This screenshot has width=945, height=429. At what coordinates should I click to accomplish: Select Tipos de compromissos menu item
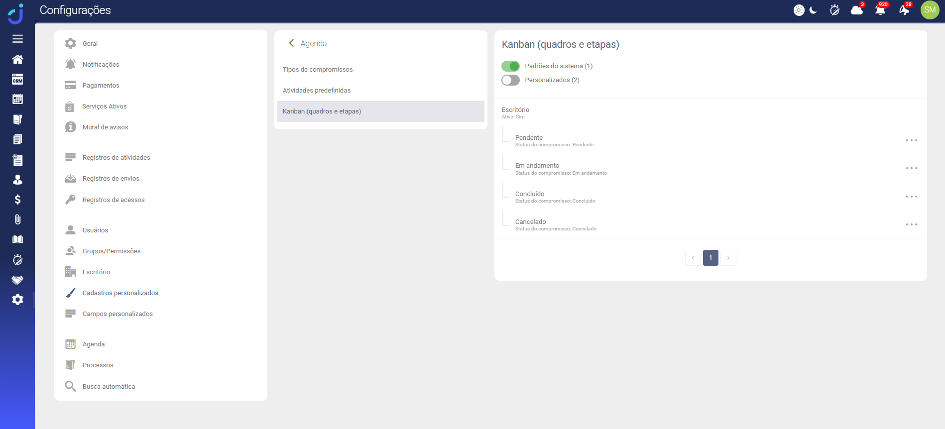click(x=318, y=70)
